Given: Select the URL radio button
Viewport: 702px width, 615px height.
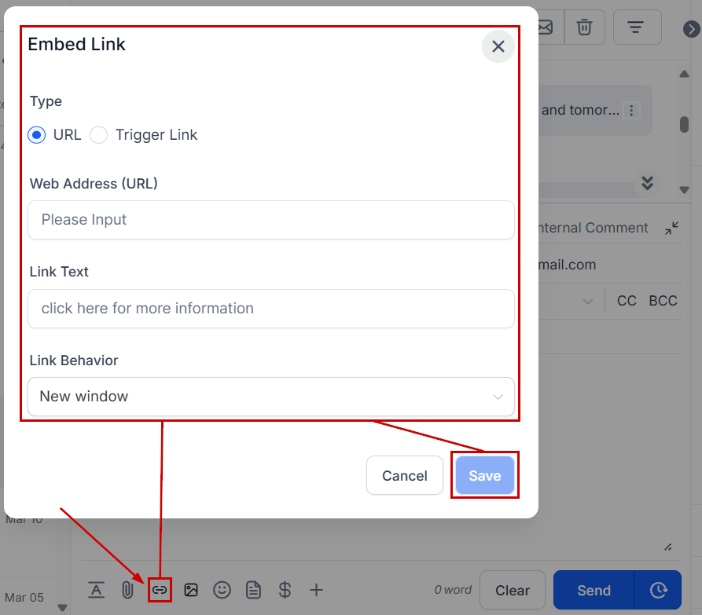Looking at the screenshot, I should click(37, 134).
